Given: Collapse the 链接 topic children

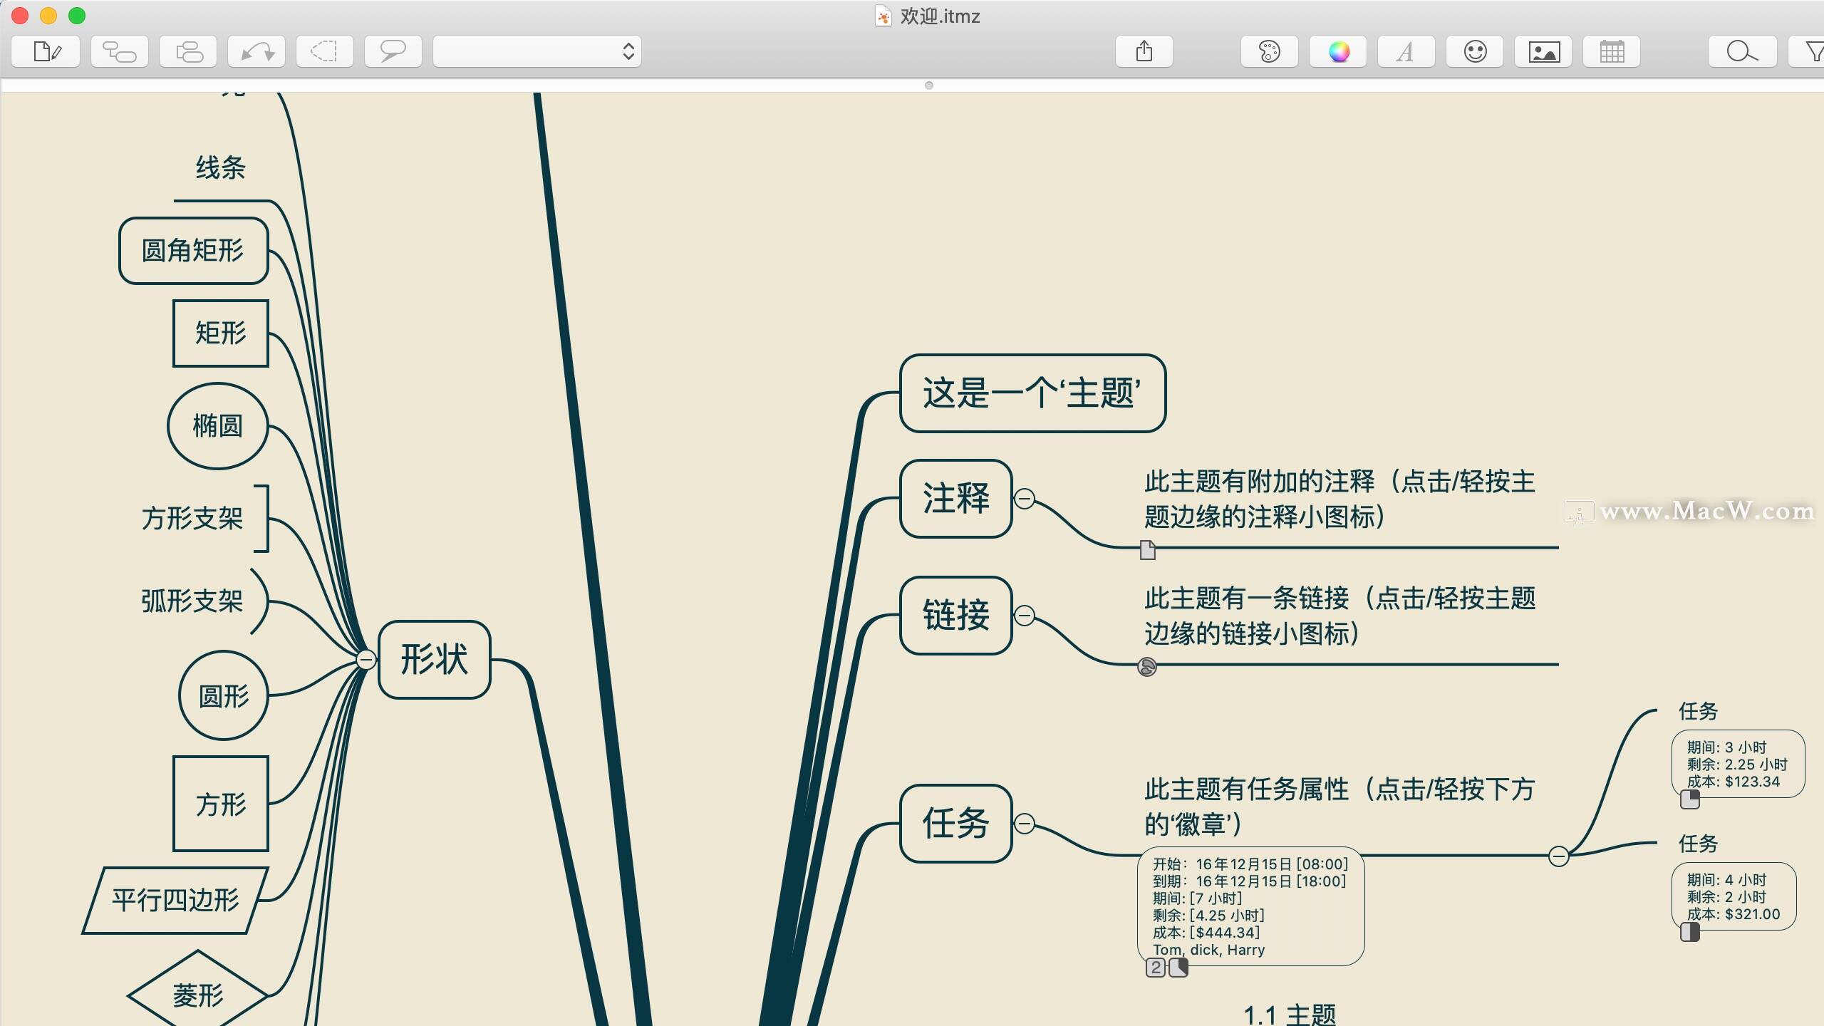Looking at the screenshot, I should [1025, 616].
